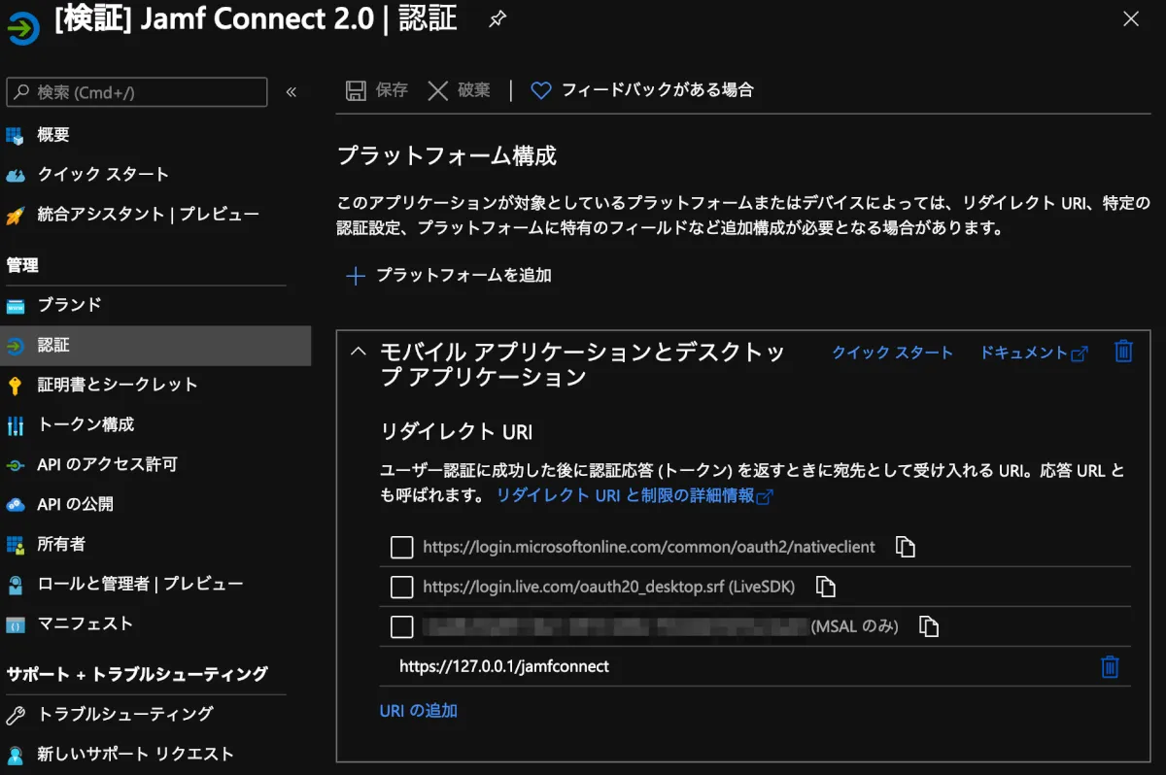Close the blade with the X button
The image size is (1166, 775).
click(1130, 19)
